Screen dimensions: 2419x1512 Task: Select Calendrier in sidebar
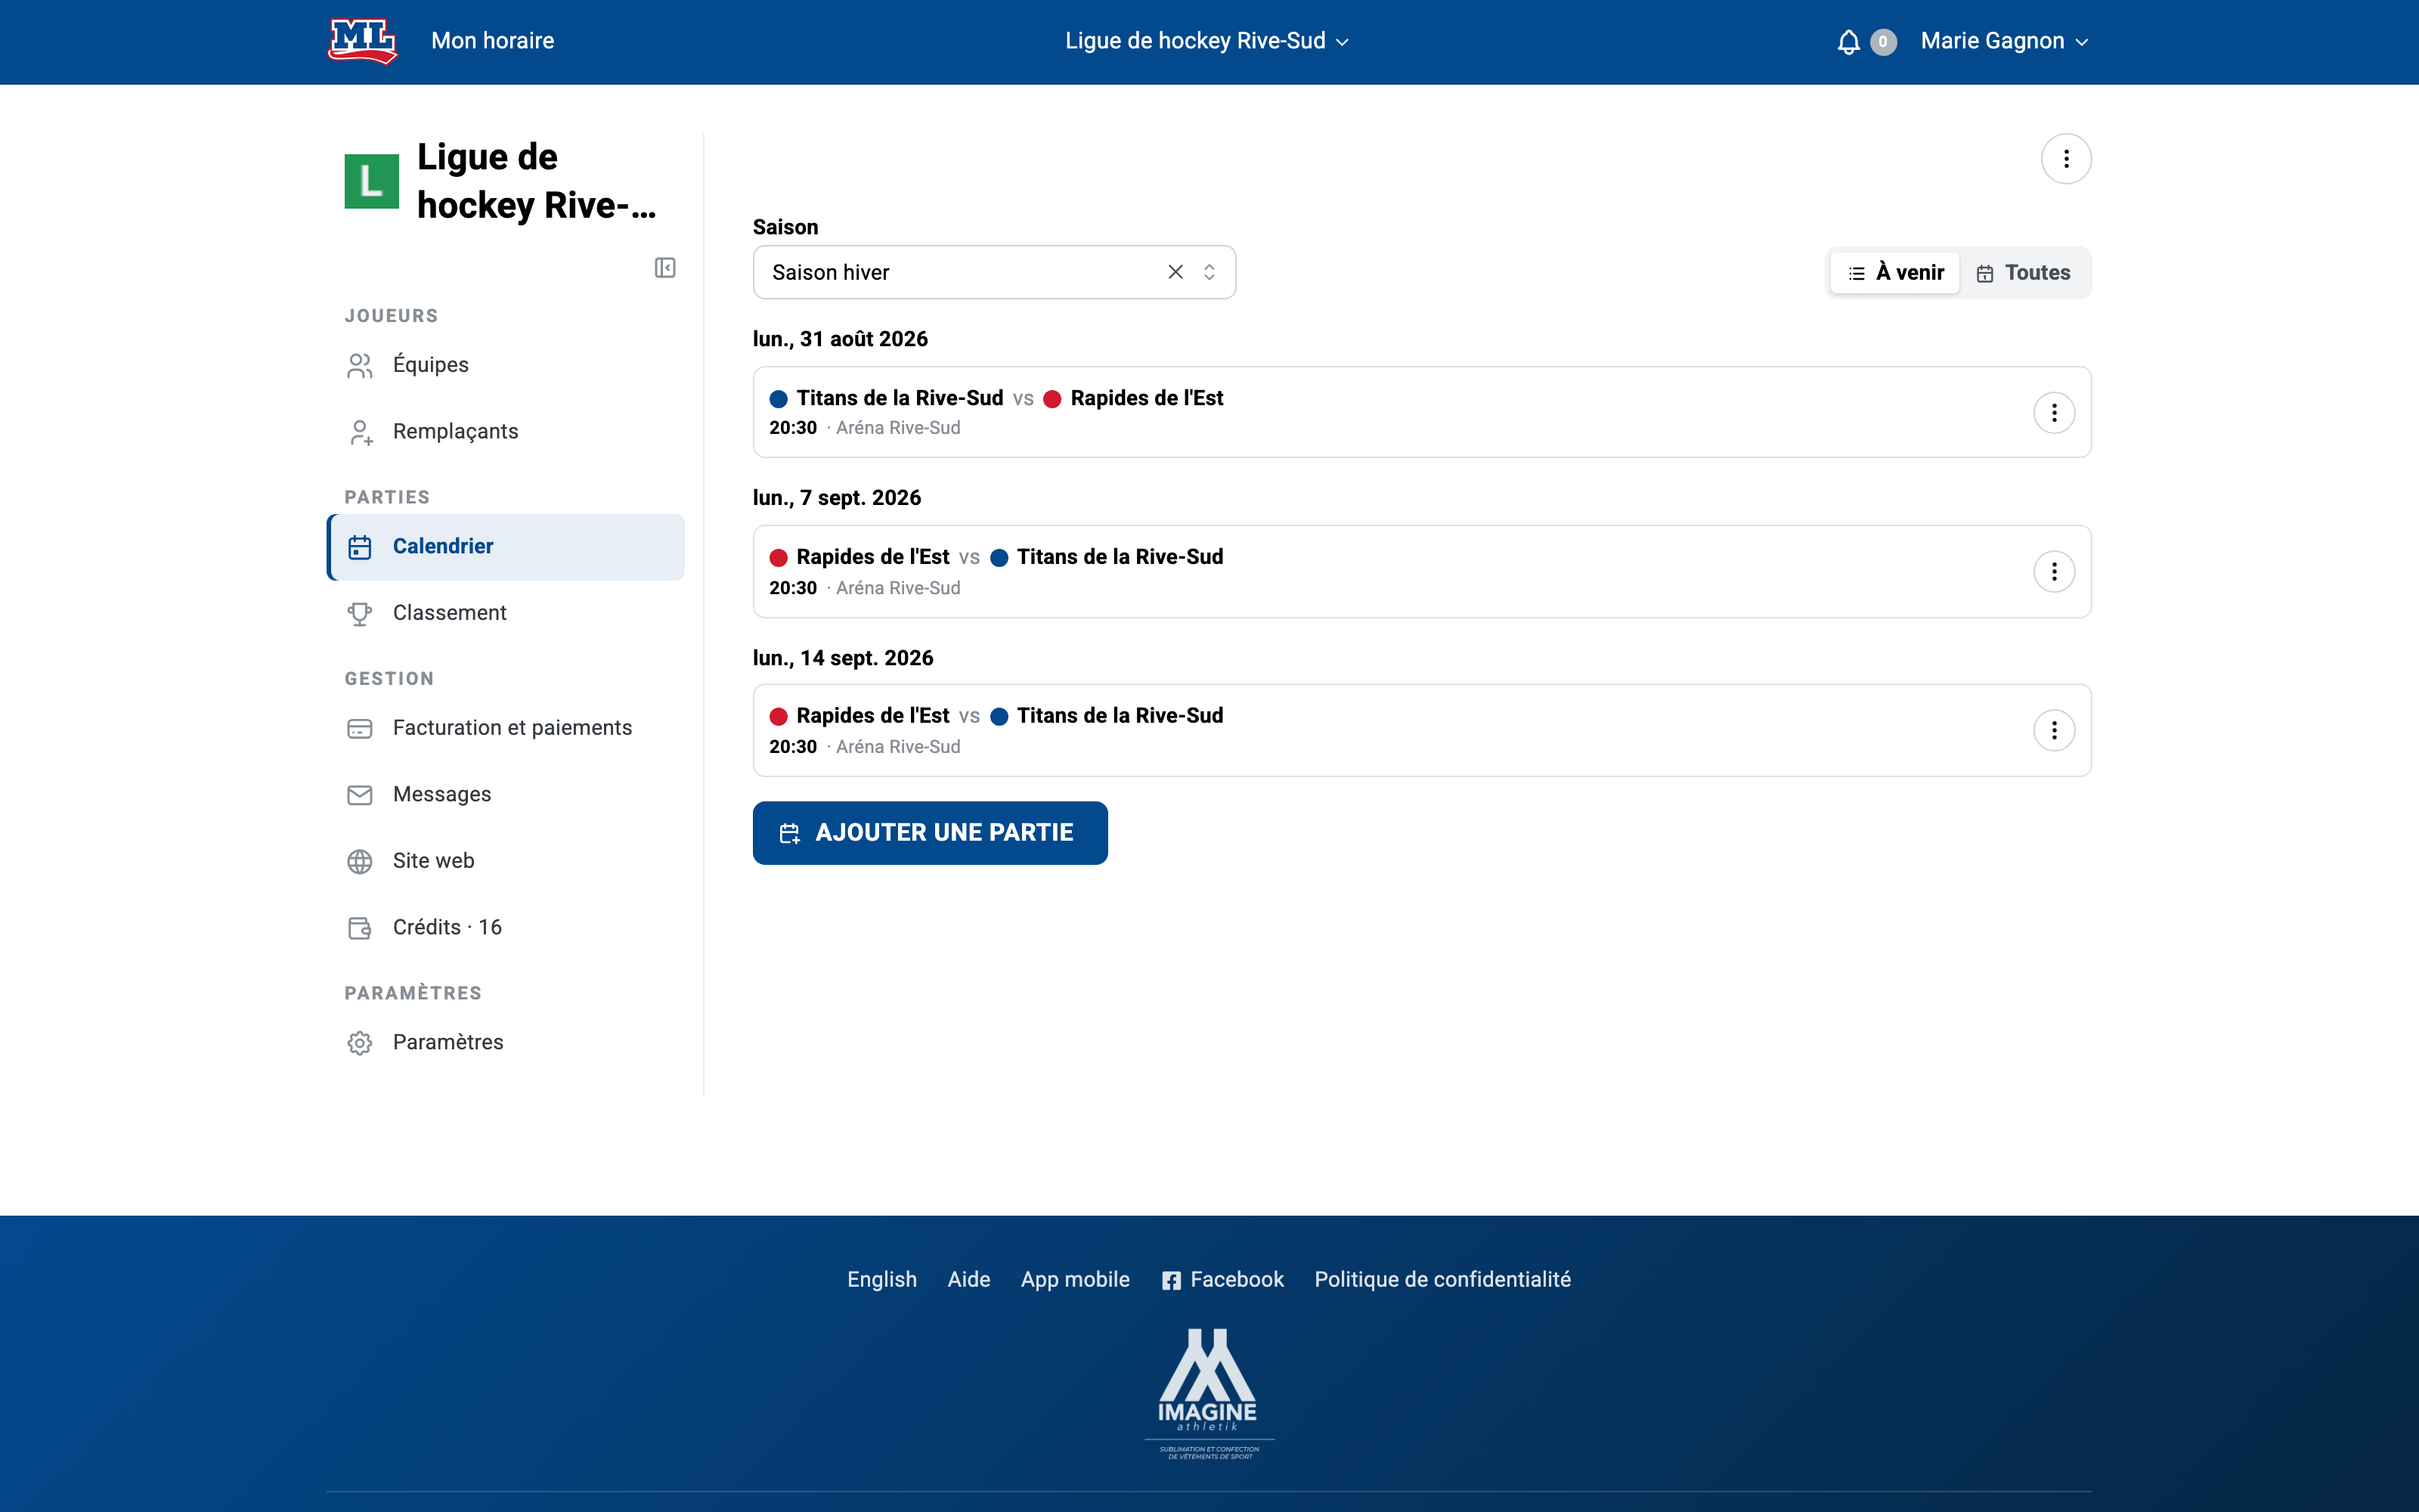[x=506, y=547]
